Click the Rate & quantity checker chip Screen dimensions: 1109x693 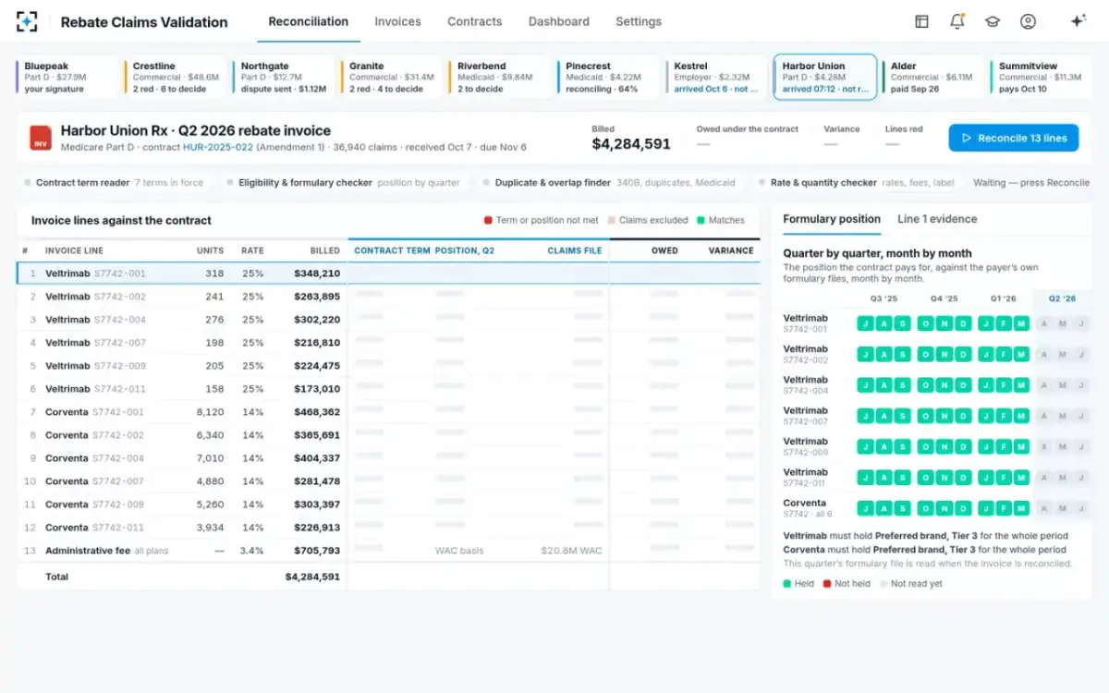click(857, 183)
